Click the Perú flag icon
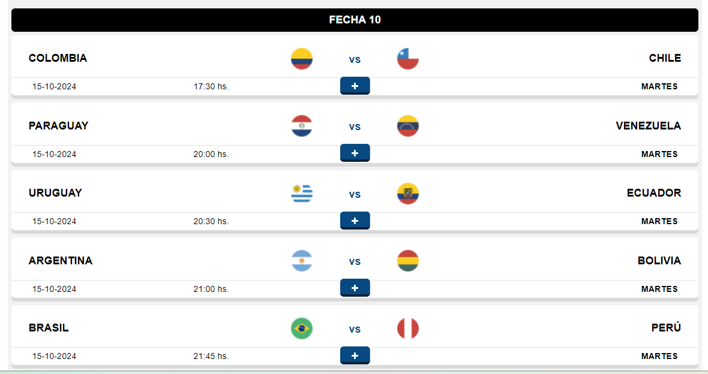The width and height of the screenshot is (708, 374). [x=408, y=328]
